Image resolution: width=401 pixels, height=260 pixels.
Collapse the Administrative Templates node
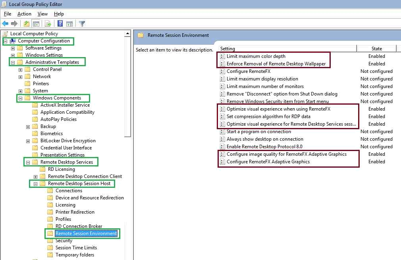click(13, 63)
